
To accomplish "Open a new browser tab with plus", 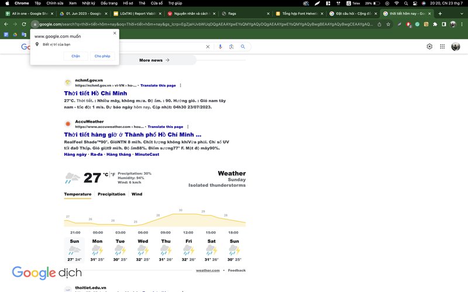I will tap(440, 13).
